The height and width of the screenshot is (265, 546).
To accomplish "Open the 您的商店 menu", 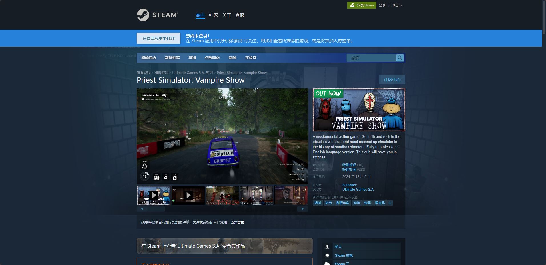I will tap(149, 58).
